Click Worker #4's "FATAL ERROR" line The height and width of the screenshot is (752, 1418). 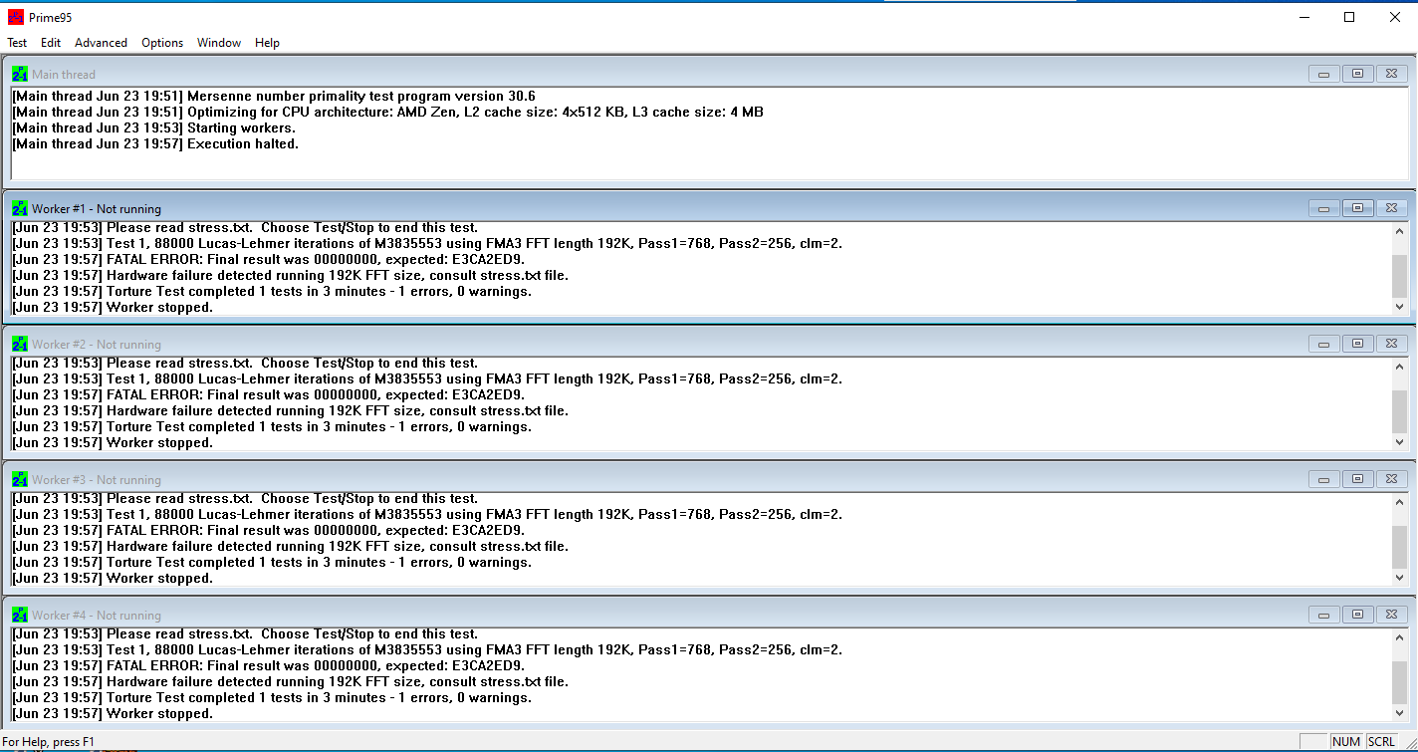pyautogui.click(x=269, y=665)
